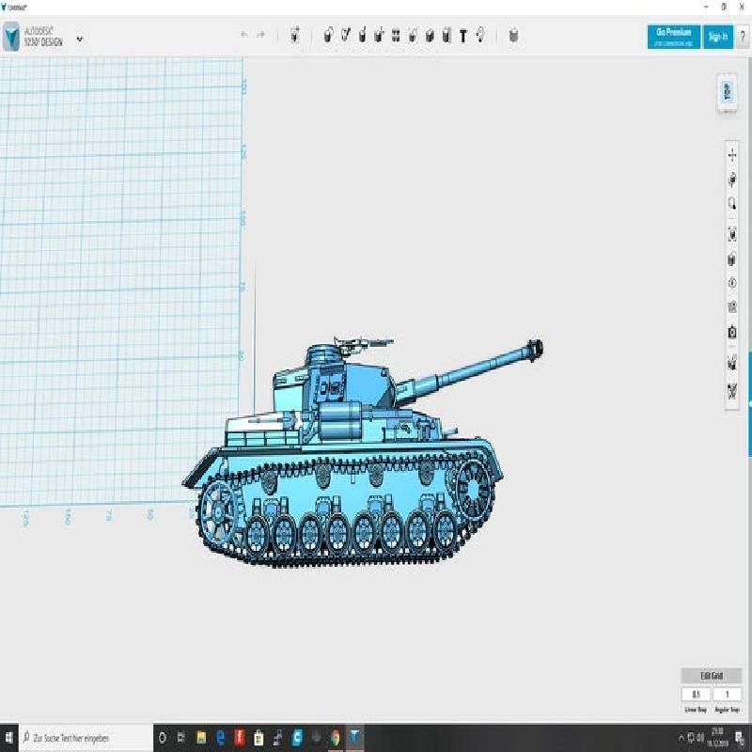Viewport: 752px width, 752px height.
Task: Select Pan in the navigation bar
Action: coord(732,154)
